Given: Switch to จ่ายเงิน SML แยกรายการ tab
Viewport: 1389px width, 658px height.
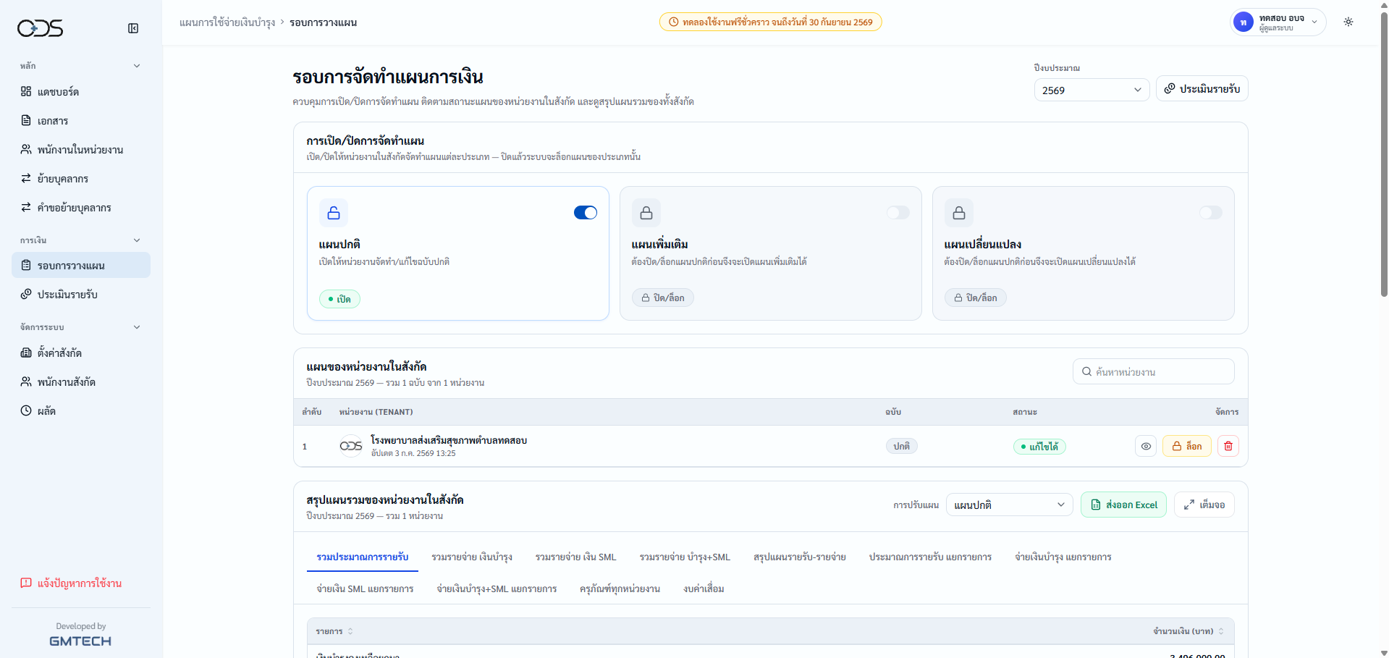Looking at the screenshot, I should [x=365, y=589].
